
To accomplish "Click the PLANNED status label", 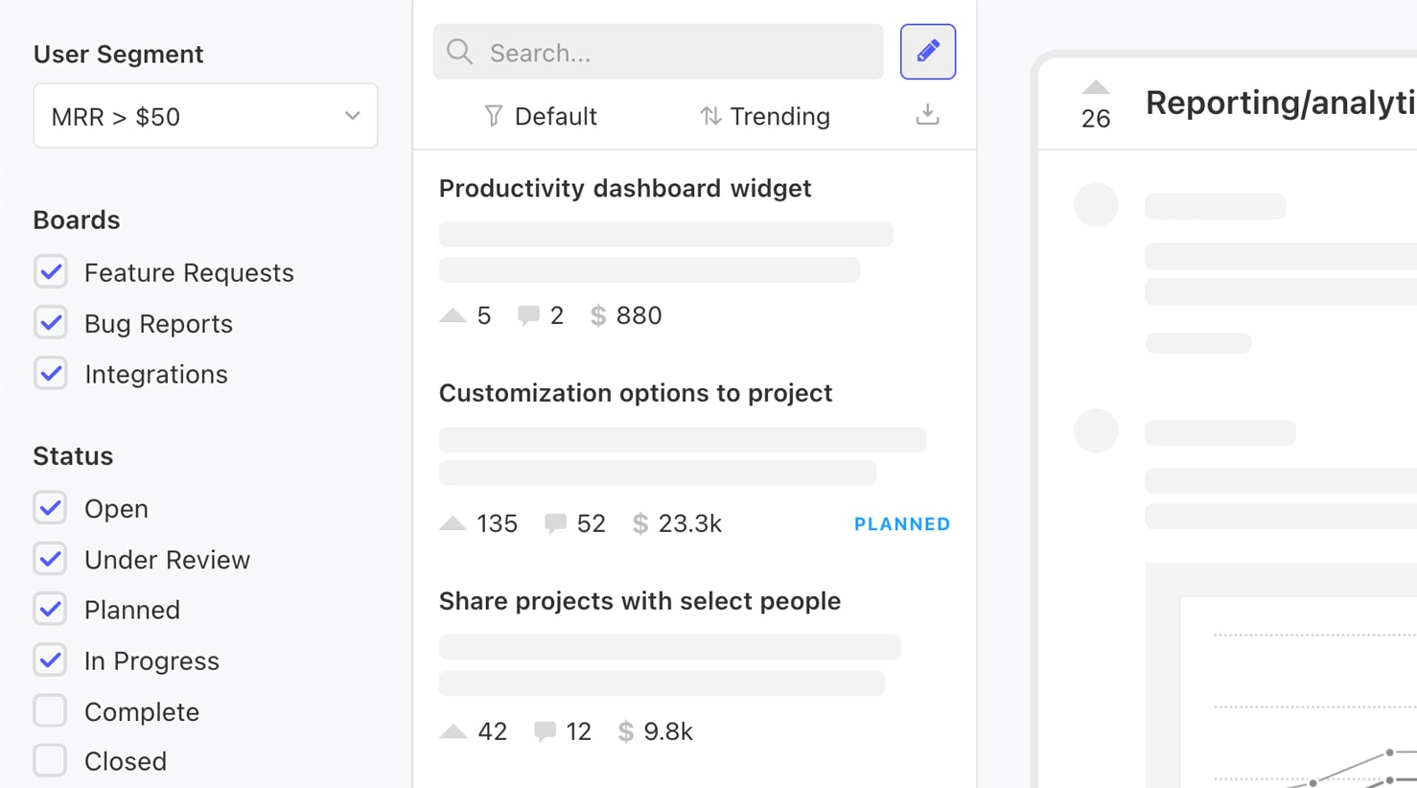I will (900, 523).
